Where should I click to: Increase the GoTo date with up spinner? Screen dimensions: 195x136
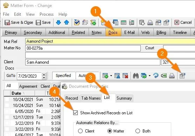44,74
